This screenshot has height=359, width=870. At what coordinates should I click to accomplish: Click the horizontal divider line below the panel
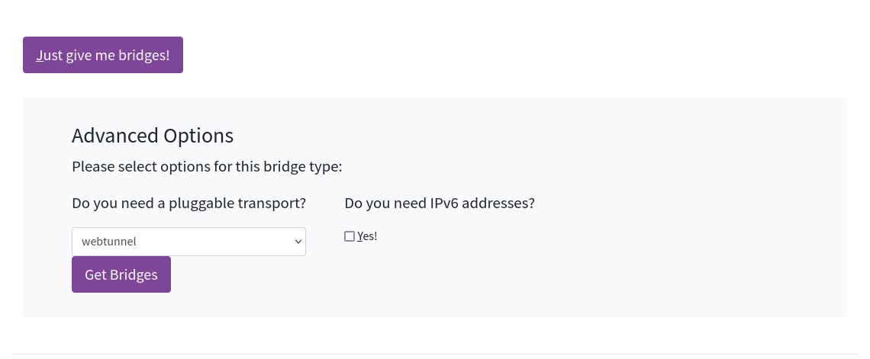[435, 354]
